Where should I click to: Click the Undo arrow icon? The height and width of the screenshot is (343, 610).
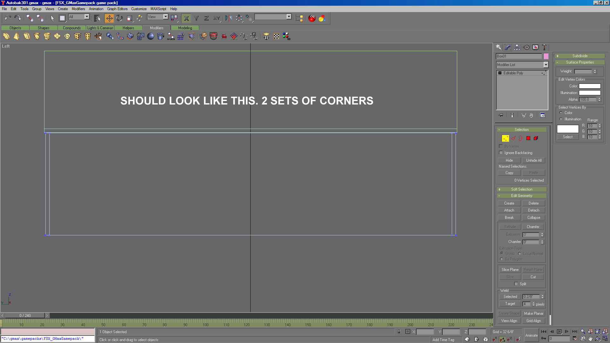click(8, 18)
